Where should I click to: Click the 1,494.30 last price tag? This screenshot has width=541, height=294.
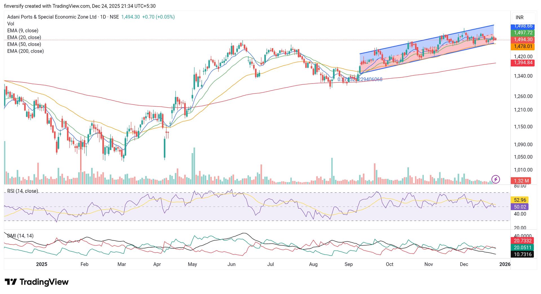pos(523,40)
